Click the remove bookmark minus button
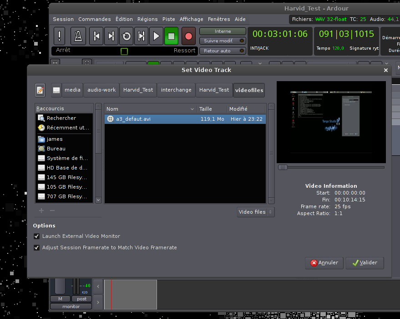The width and height of the screenshot is (400, 319). (52, 211)
